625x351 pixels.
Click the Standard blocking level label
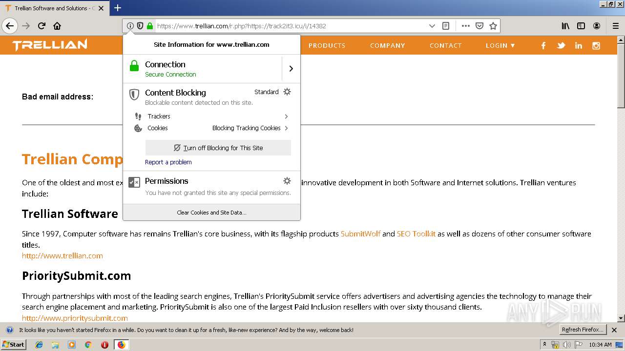(x=266, y=92)
